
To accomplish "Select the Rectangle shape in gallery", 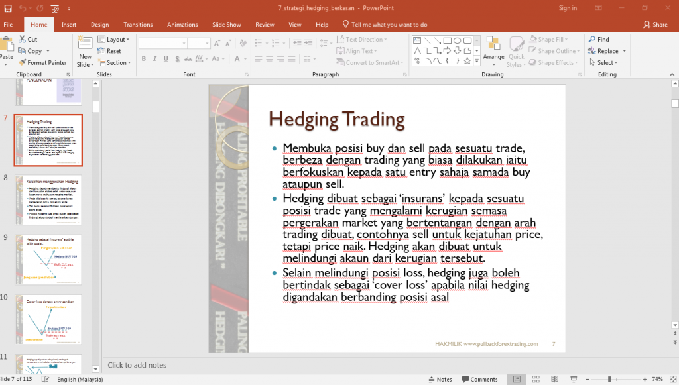I will (448, 40).
